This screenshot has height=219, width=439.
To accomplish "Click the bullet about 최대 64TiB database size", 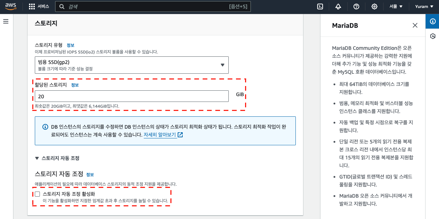I will 374,88.
